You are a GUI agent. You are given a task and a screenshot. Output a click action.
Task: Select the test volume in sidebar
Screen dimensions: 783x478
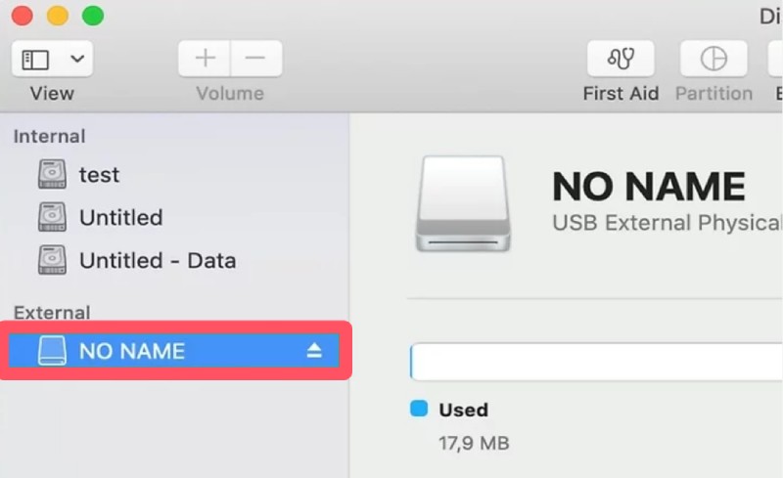click(x=99, y=175)
